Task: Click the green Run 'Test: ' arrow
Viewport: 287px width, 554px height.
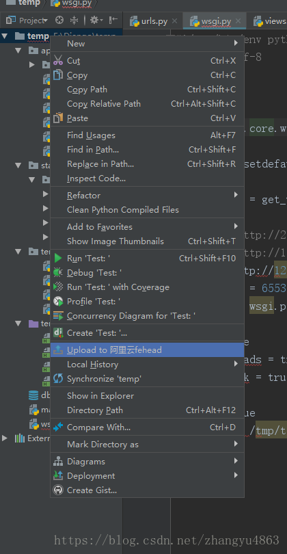Action: 58,259
